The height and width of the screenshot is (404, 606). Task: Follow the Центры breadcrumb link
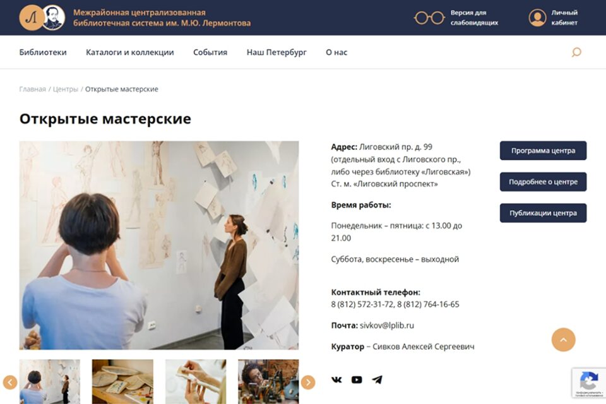65,89
